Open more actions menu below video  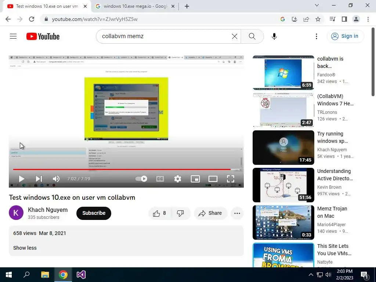pos(237,213)
